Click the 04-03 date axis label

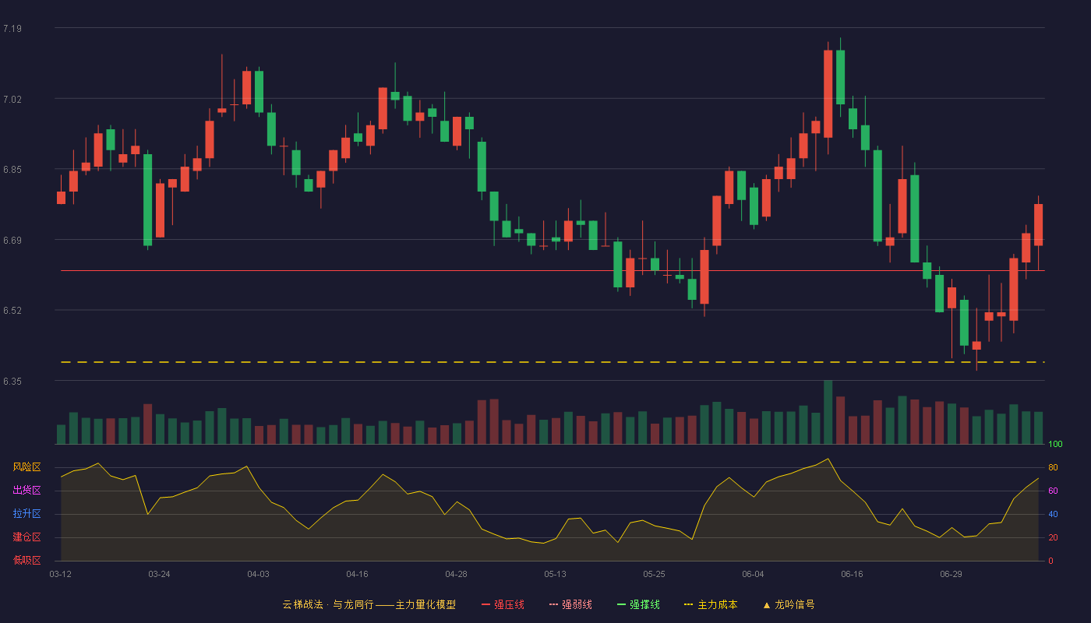pos(258,574)
